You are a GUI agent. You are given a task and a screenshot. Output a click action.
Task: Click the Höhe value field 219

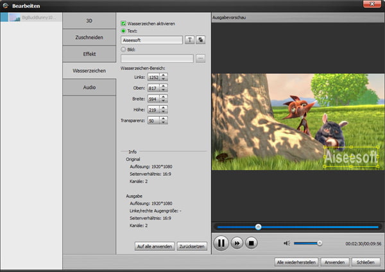click(154, 110)
